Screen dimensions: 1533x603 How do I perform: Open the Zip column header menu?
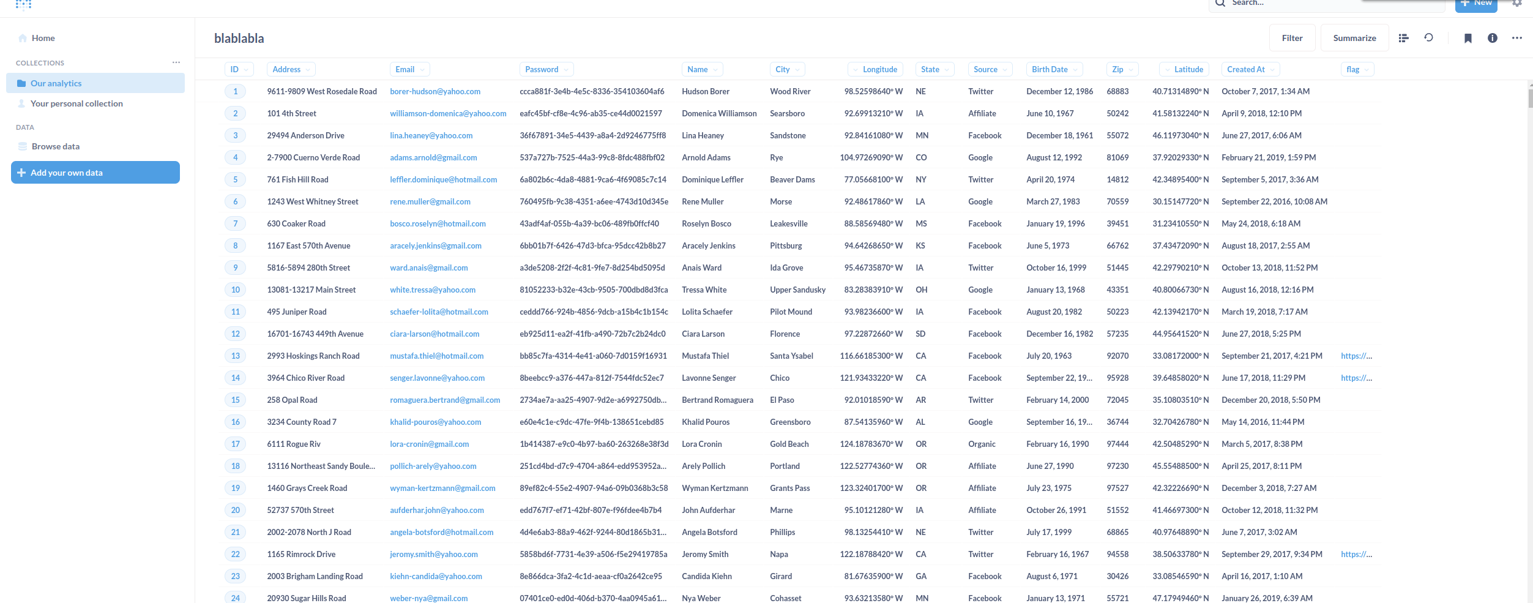(x=1122, y=69)
